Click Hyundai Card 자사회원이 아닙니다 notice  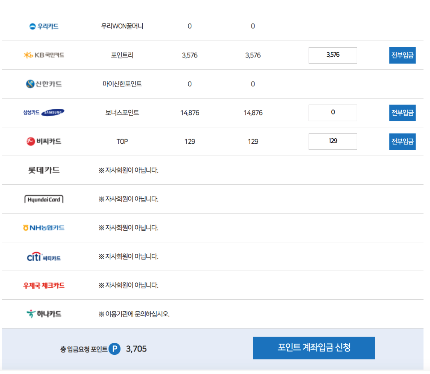point(128,199)
